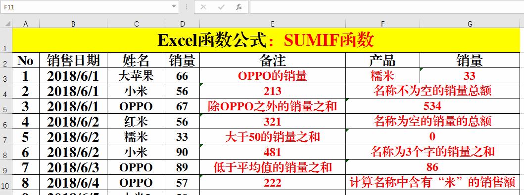Viewport: 524px width, 195px height.
Task: Select row 8 header
Action: 6,152
